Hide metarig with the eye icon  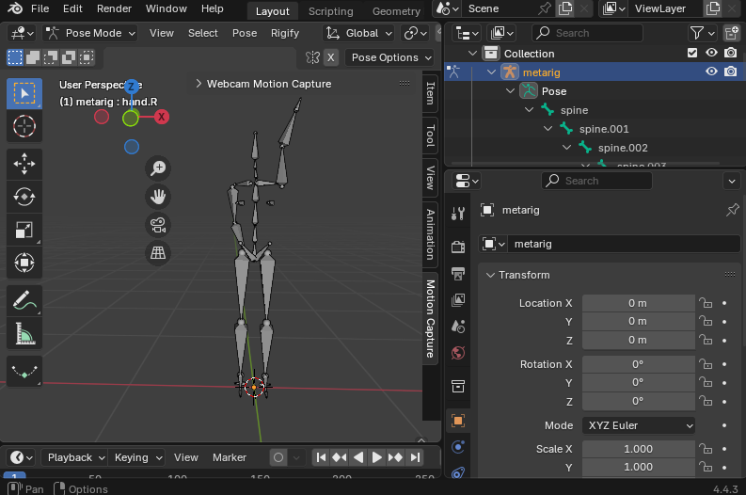[711, 72]
